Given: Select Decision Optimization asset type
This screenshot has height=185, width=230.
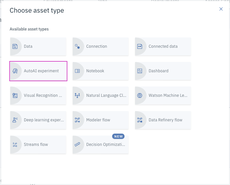Looking at the screenshot, I should [x=101, y=145].
